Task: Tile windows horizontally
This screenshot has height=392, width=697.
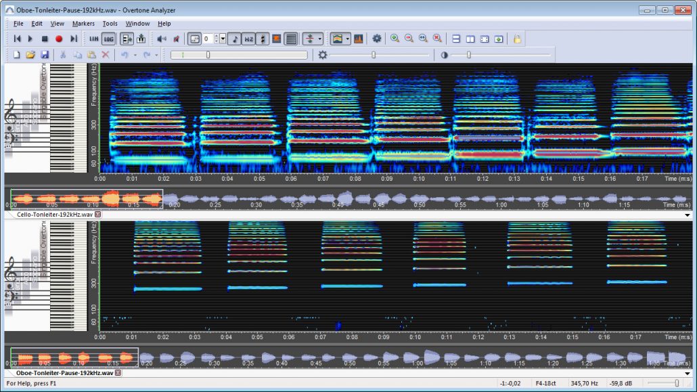Action: coord(456,39)
